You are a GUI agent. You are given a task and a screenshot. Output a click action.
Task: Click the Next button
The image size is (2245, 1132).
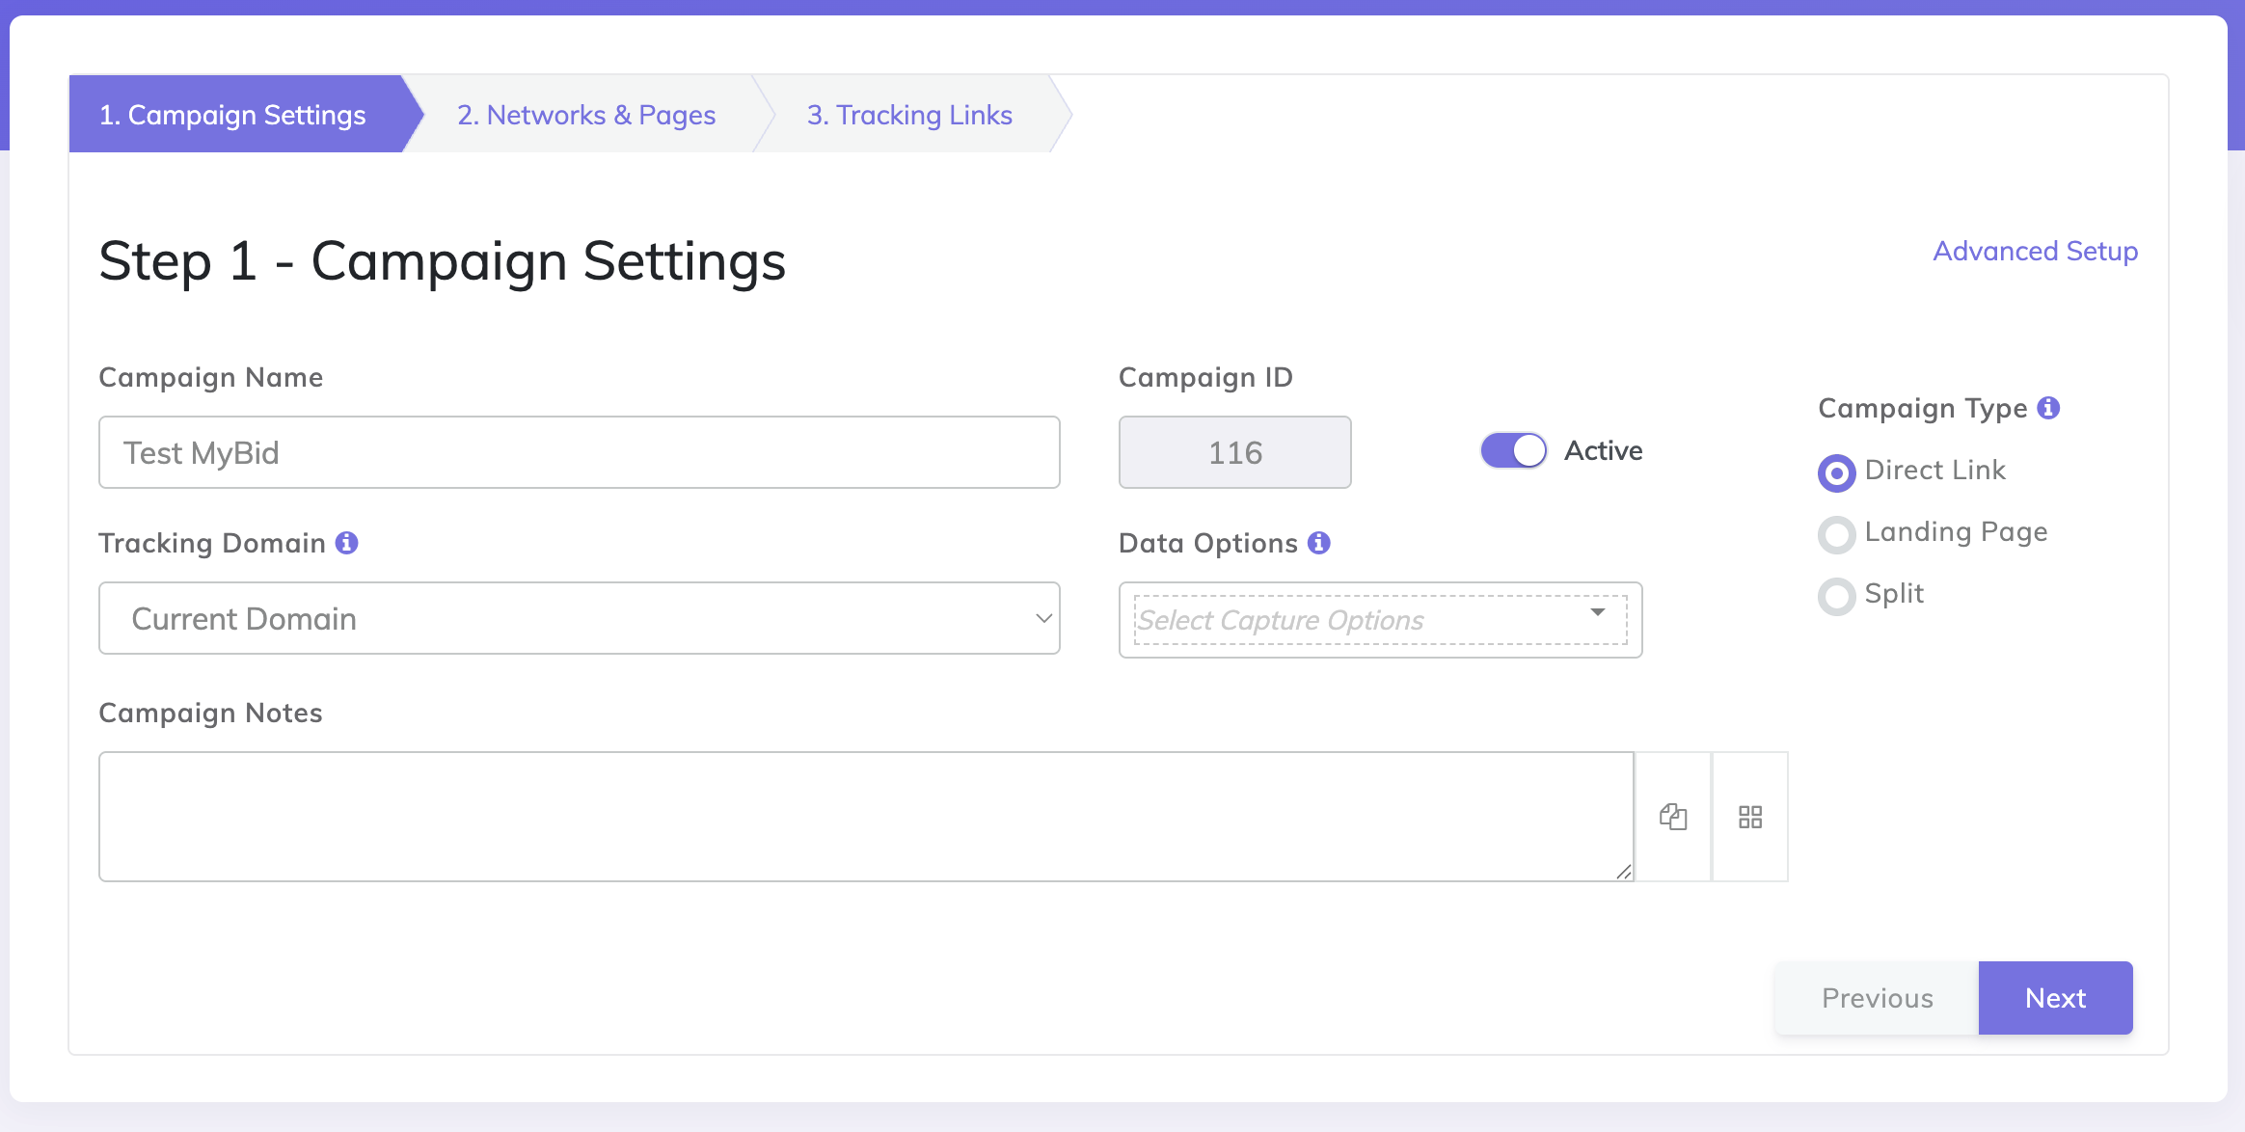tap(2055, 998)
